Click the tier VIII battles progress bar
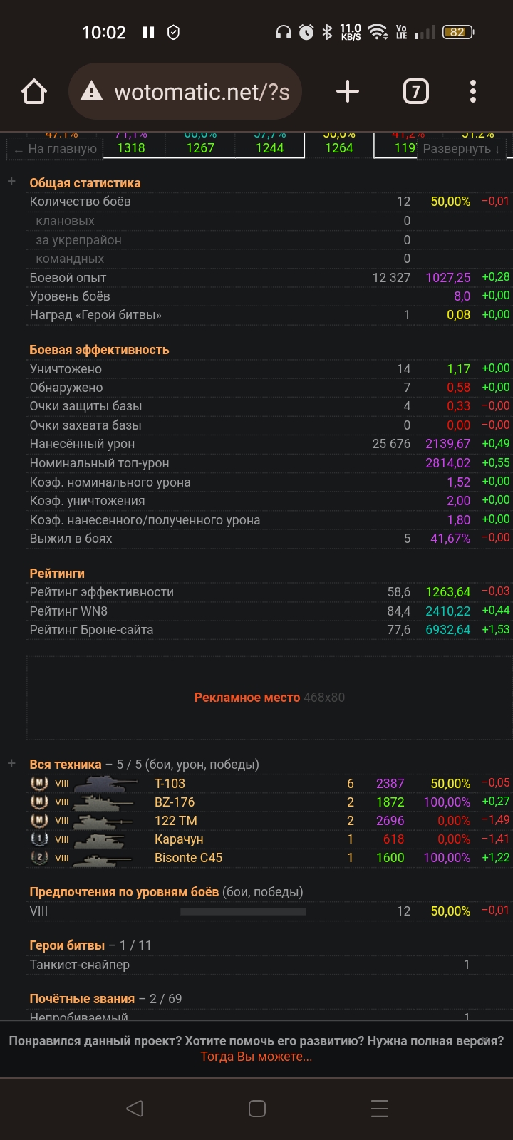513x1140 pixels. click(x=243, y=911)
